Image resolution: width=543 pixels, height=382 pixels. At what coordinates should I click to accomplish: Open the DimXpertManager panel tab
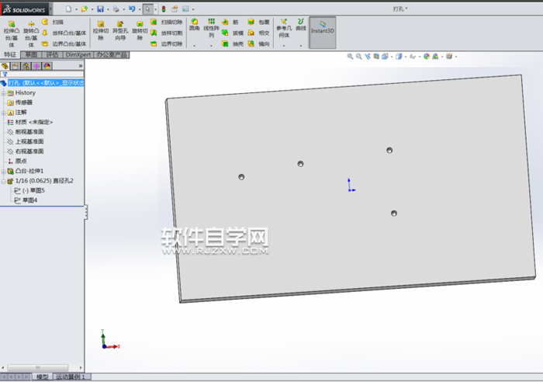pos(36,66)
